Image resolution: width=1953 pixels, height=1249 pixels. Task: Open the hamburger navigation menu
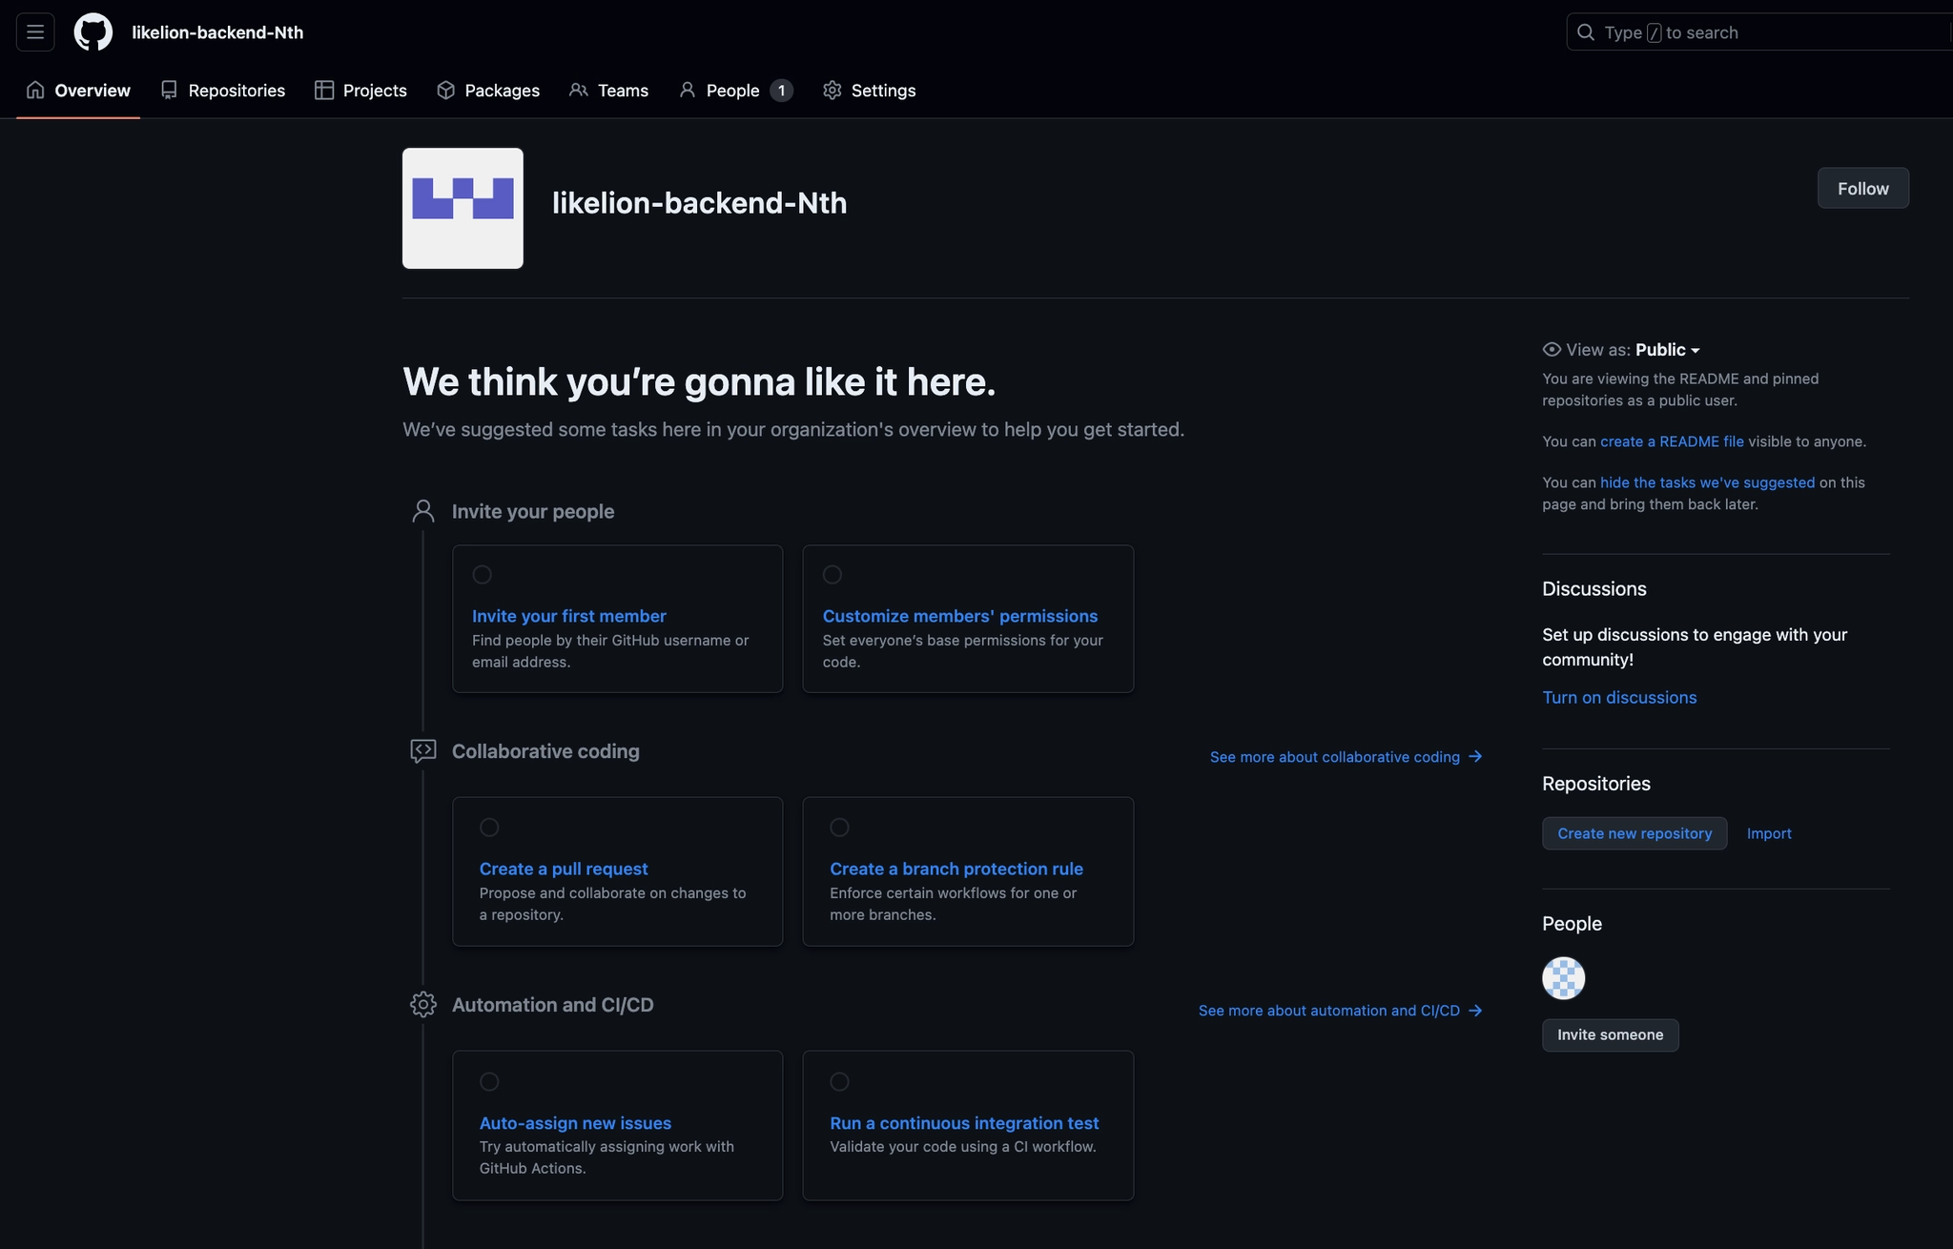coord(35,32)
